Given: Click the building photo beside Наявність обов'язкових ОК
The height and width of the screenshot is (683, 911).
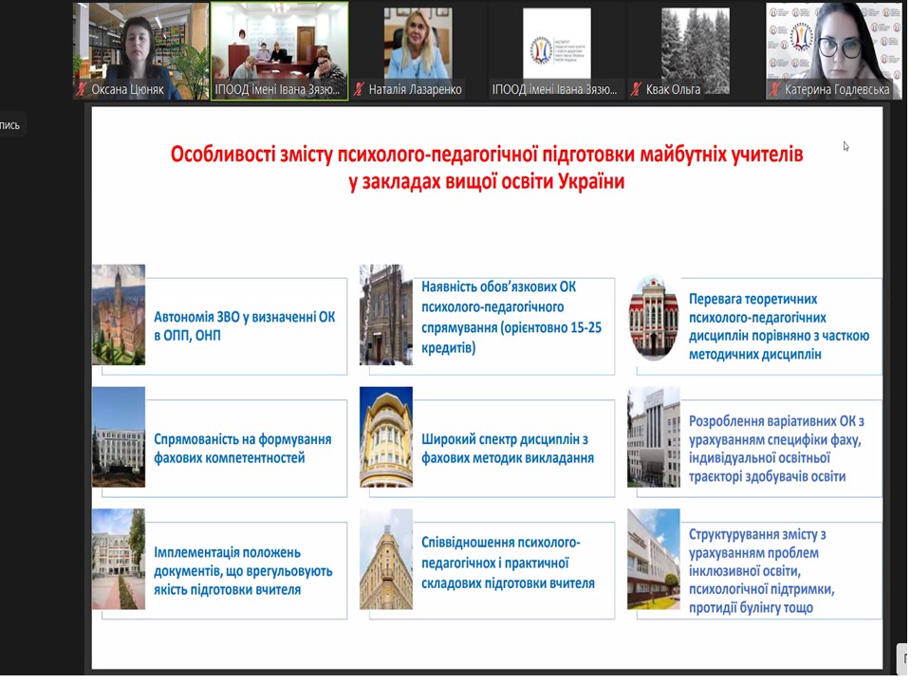Looking at the screenshot, I should [386, 315].
